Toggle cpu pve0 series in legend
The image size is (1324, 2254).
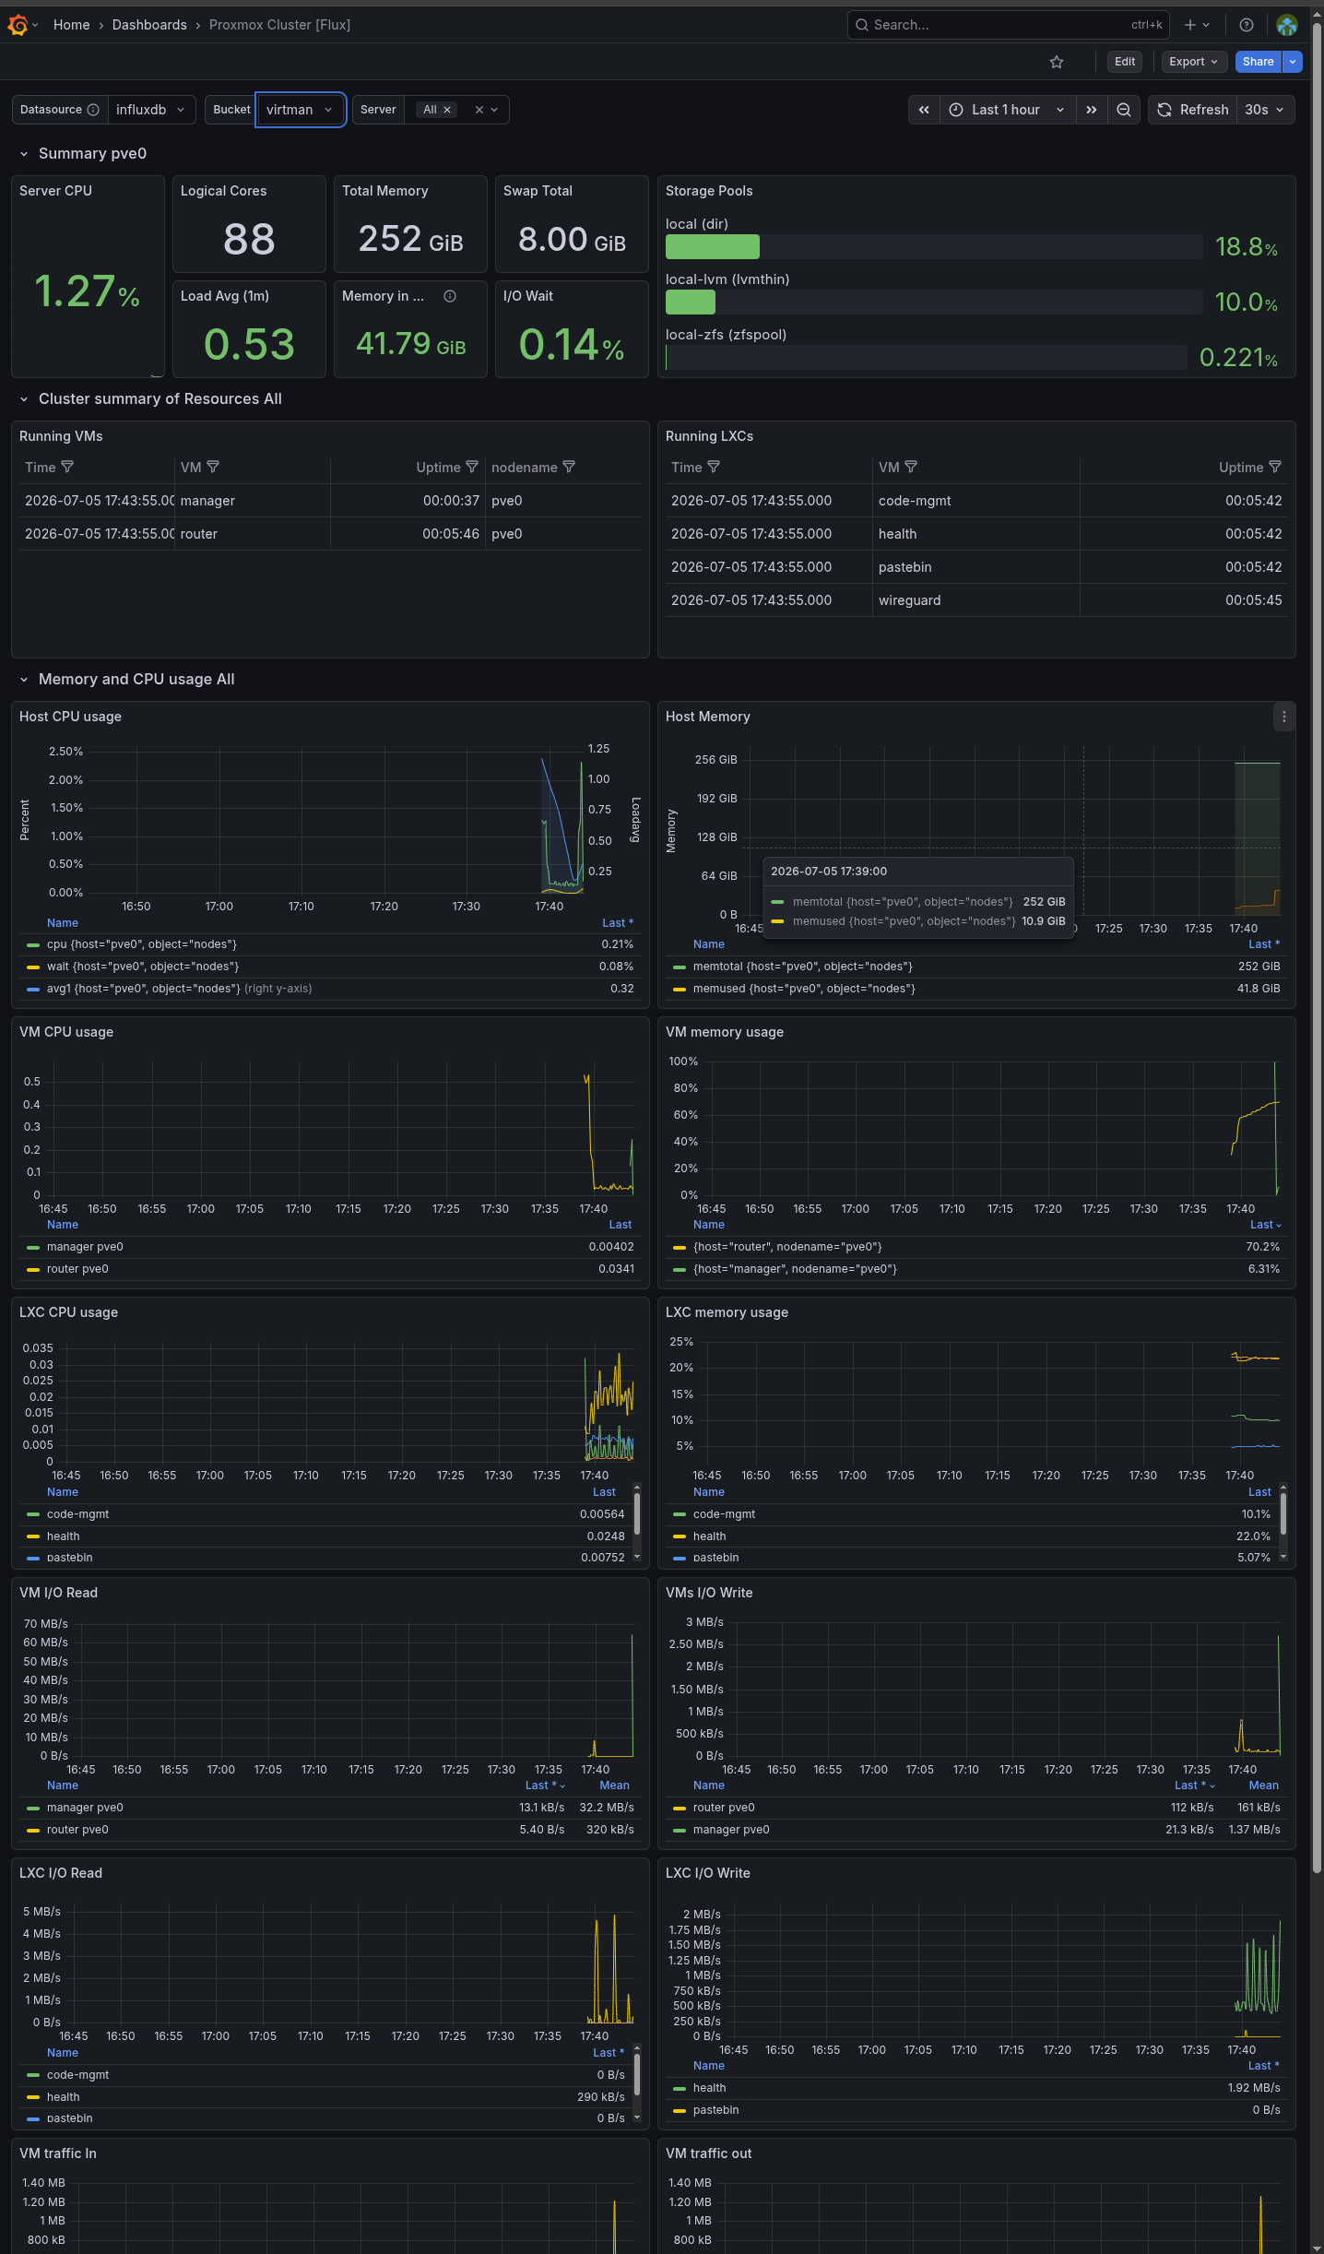click(x=141, y=944)
